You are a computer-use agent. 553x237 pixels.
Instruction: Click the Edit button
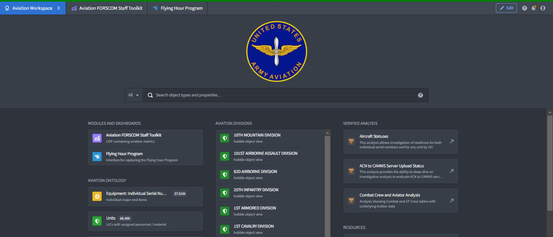click(x=506, y=8)
